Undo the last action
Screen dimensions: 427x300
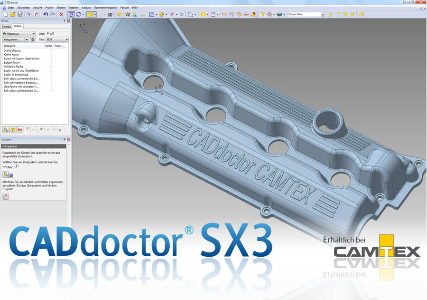[46, 14]
